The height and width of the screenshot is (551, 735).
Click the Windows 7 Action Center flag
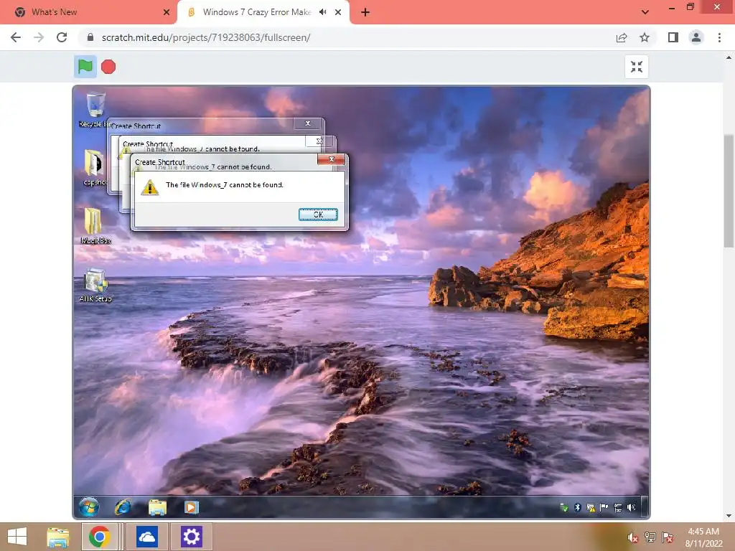[x=604, y=507]
